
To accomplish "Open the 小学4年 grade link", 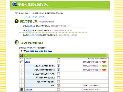I will pyautogui.click(x=42, y=17).
